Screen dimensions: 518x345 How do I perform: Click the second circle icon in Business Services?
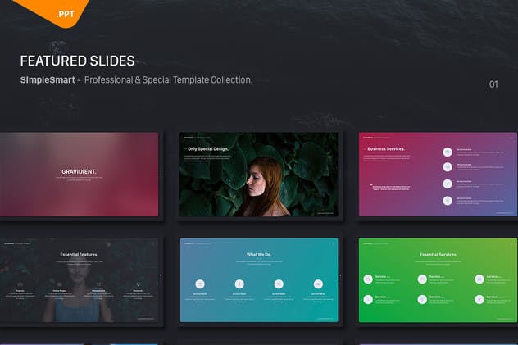[x=447, y=168]
